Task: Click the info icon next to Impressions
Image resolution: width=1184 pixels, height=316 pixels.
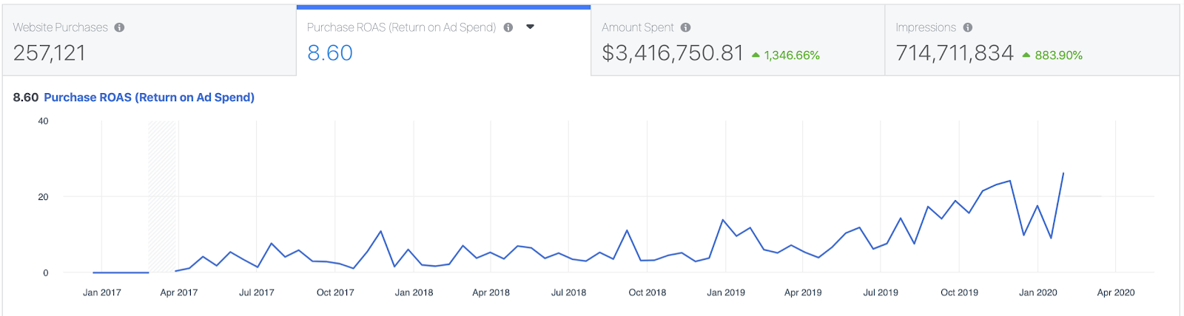Action: [x=968, y=27]
